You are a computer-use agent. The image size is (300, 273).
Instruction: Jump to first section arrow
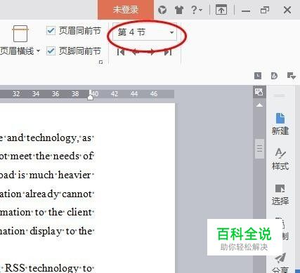[121, 52]
